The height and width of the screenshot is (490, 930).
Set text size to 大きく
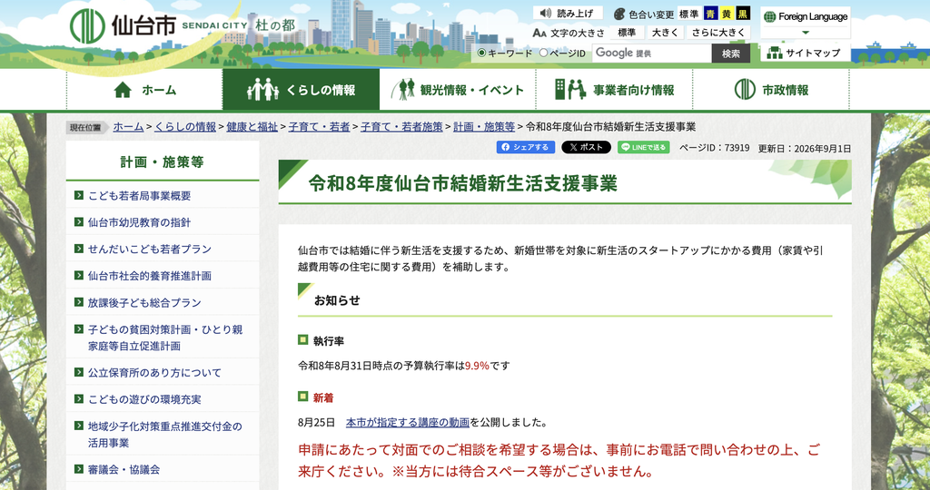tap(665, 33)
